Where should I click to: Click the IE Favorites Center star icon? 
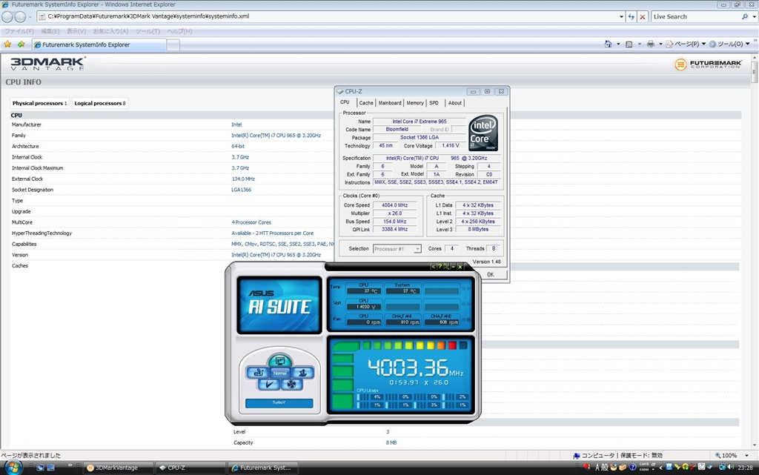[x=7, y=44]
